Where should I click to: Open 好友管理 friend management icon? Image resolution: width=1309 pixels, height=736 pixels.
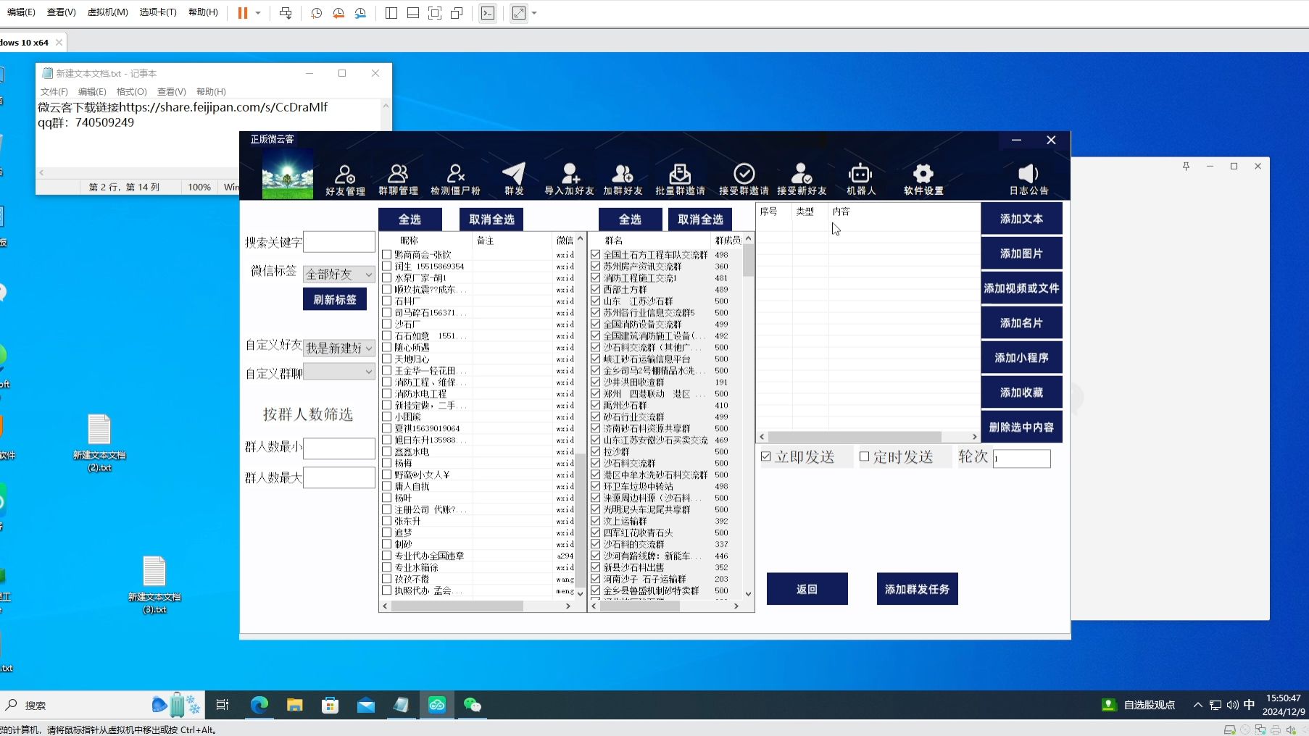click(x=345, y=178)
